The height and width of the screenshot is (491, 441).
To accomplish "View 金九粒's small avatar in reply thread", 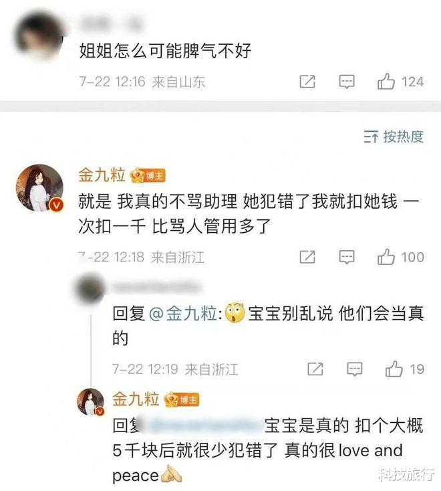I will (x=91, y=402).
